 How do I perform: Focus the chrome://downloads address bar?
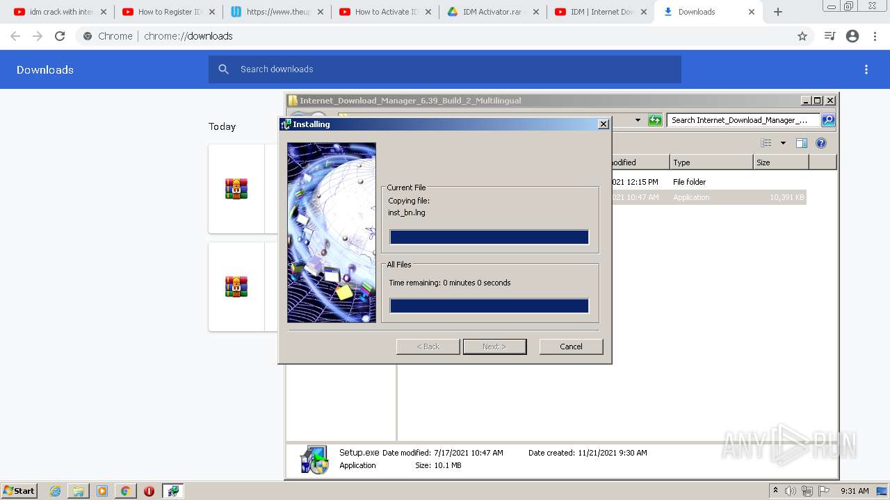pyautogui.click(x=445, y=36)
